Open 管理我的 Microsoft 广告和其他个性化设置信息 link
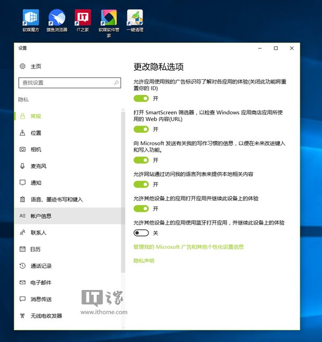The image size is (322, 342). pos(188,247)
